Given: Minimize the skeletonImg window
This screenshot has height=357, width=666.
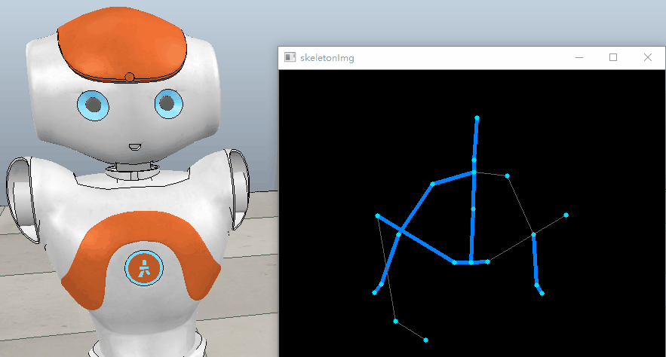Looking at the screenshot, I should coord(579,57).
